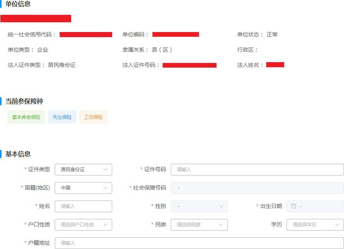Screen dimensions: 344x249
Task: Click the 户口性质 chevron icon
Action: [105, 225]
